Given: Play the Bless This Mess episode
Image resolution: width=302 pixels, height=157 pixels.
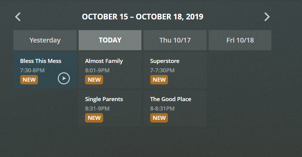Looking at the screenshot, I should [64, 78].
